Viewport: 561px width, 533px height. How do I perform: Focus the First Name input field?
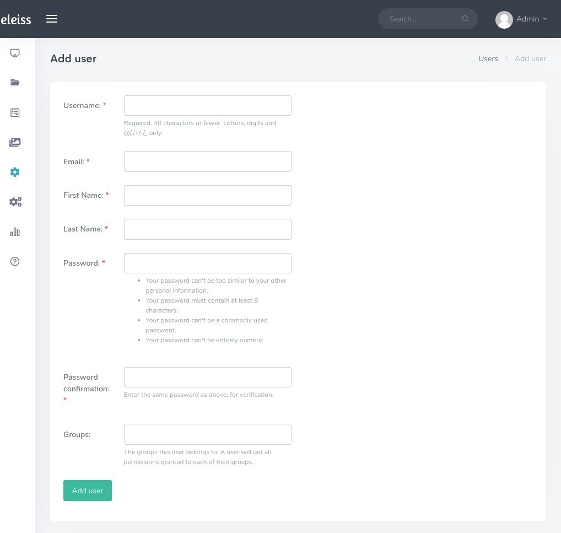coord(208,196)
